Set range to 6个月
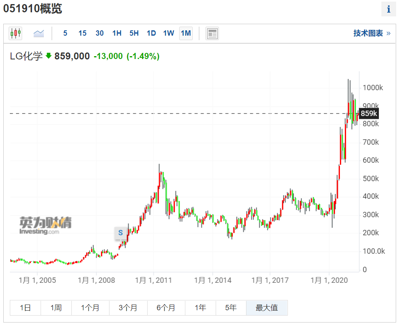Image resolution: width=399 pixels, height=325 pixels. pyautogui.click(x=166, y=308)
